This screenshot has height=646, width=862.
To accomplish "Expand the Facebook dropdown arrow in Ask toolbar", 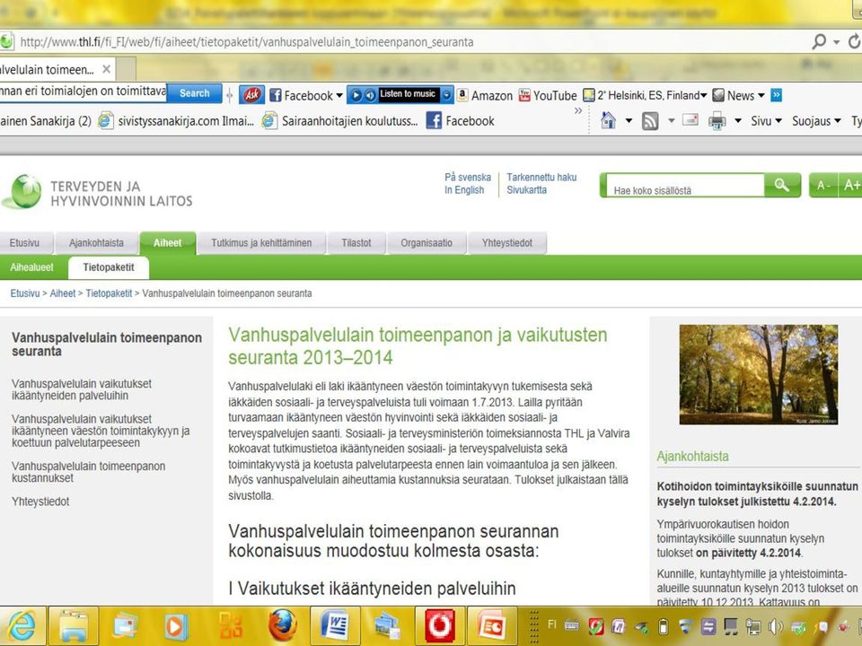I will tap(339, 96).
